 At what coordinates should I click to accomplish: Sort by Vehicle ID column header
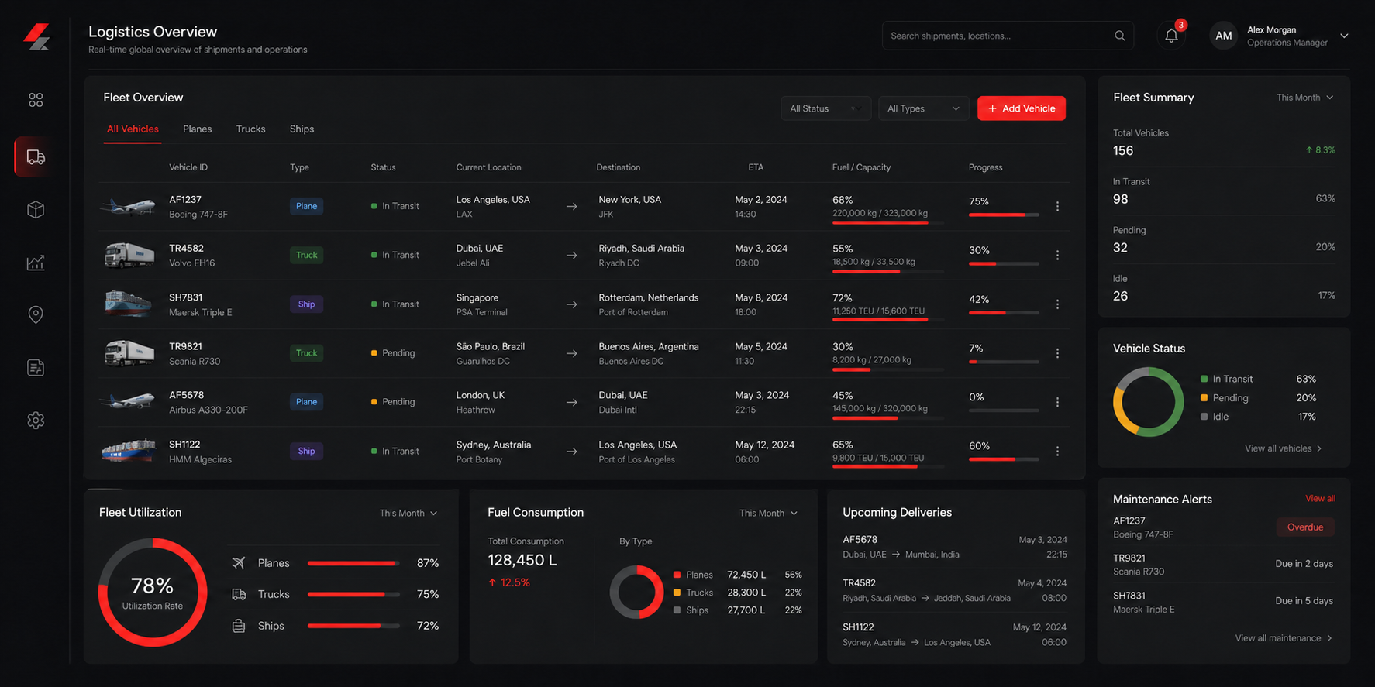[188, 167]
